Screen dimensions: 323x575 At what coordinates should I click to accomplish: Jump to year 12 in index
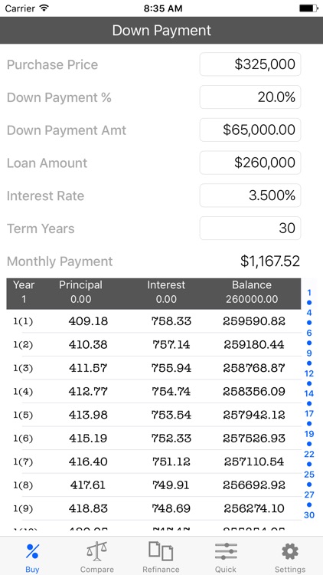(x=309, y=373)
